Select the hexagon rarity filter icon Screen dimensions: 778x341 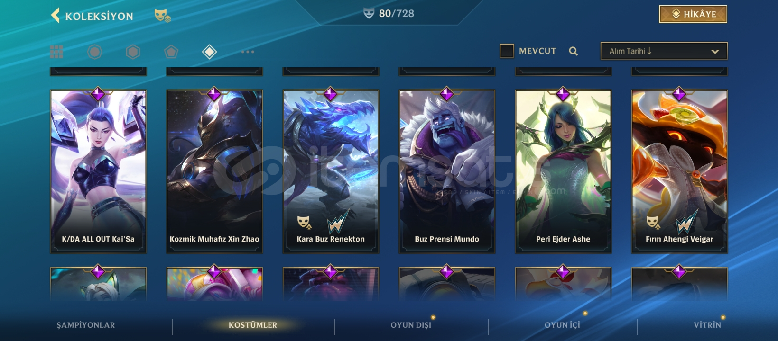tap(133, 52)
